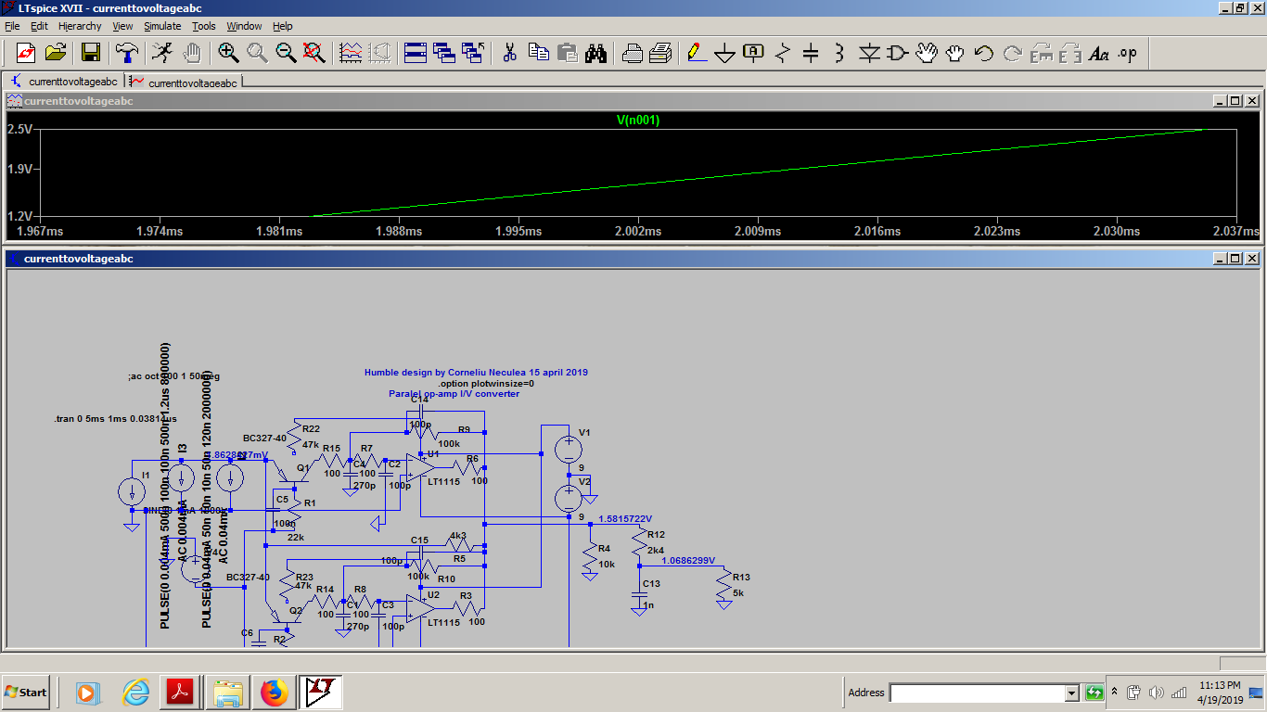This screenshot has width=1267, height=712.
Task: Select the Move open-hand tool
Action: [x=926, y=53]
